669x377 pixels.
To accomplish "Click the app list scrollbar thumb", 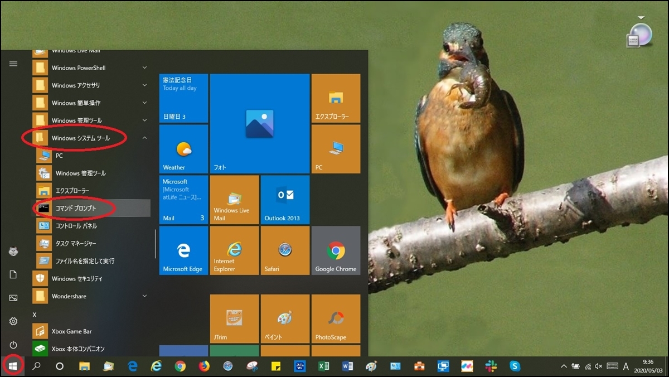I will point(156,244).
